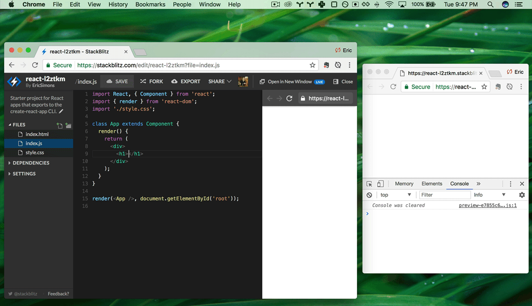Click the console Filter input field
Viewport: 532px width, 306px height.
[x=445, y=195]
